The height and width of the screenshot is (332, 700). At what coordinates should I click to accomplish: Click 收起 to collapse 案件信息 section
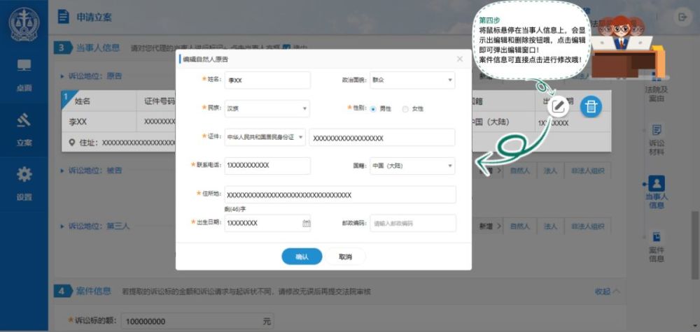607,291
